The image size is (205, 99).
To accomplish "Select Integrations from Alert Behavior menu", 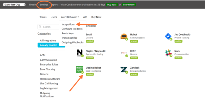I will coord(68,24).
